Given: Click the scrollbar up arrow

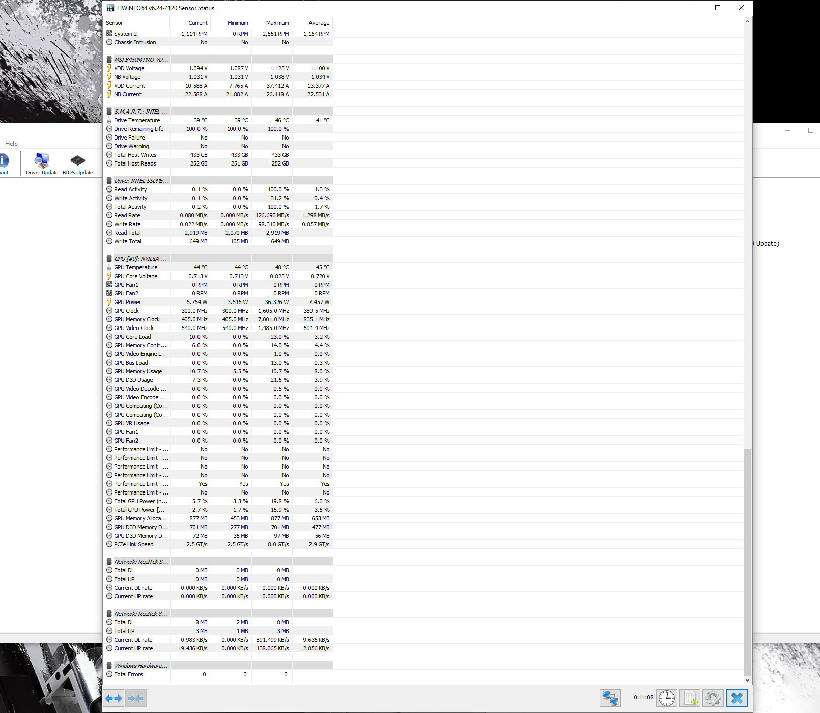Looking at the screenshot, I should pos(747,21).
